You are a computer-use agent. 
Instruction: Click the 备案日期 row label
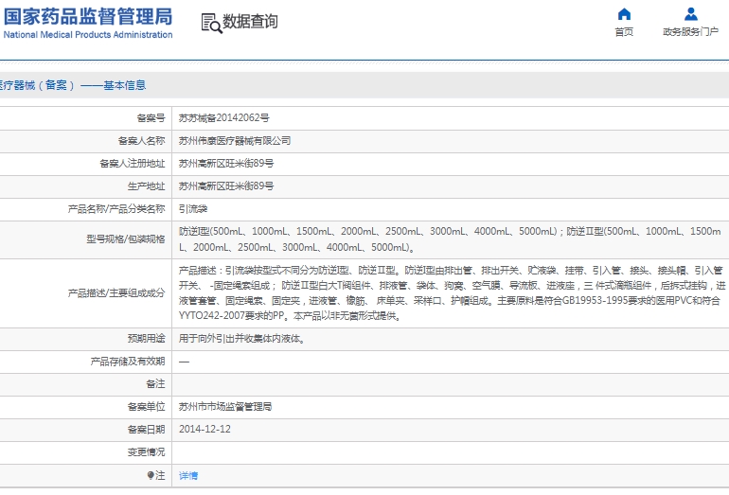click(x=147, y=430)
